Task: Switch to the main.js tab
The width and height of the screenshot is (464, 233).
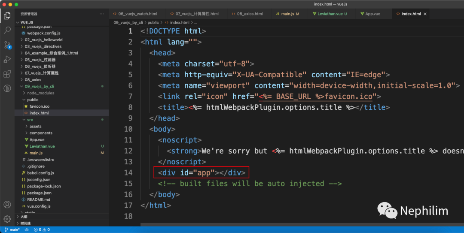Action: [x=287, y=14]
